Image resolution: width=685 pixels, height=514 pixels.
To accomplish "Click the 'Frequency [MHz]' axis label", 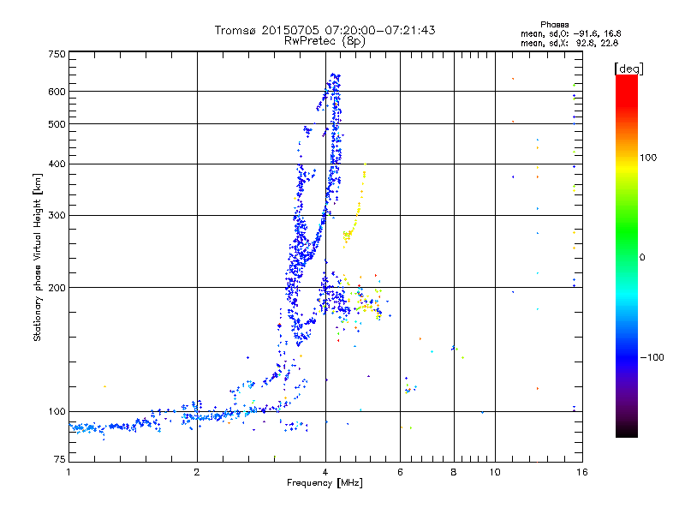I will click(x=325, y=483).
